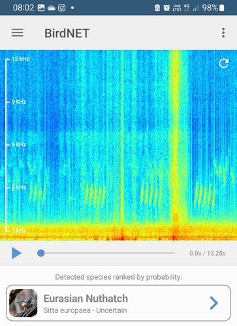
Task: Tap the refresh icon on spectrogram
Action: [223, 63]
